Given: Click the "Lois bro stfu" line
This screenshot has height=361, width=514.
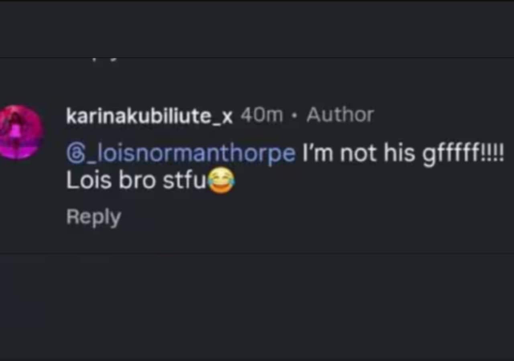Looking at the screenshot, I should pyautogui.click(x=136, y=181).
